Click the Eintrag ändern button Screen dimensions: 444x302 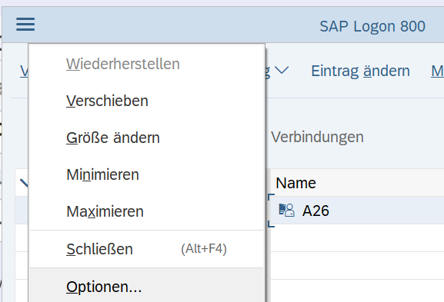(360, 71)
